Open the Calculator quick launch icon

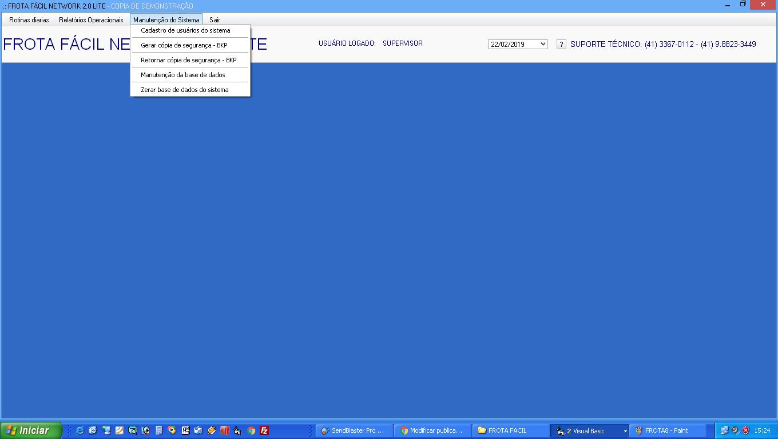[158, 430]
